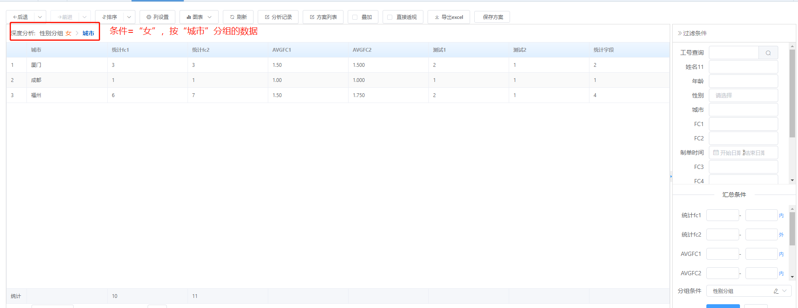The height and width of the screenshot is (308, 798).
Task: Open 分析记录 analysis records
Action: [278, 17]
